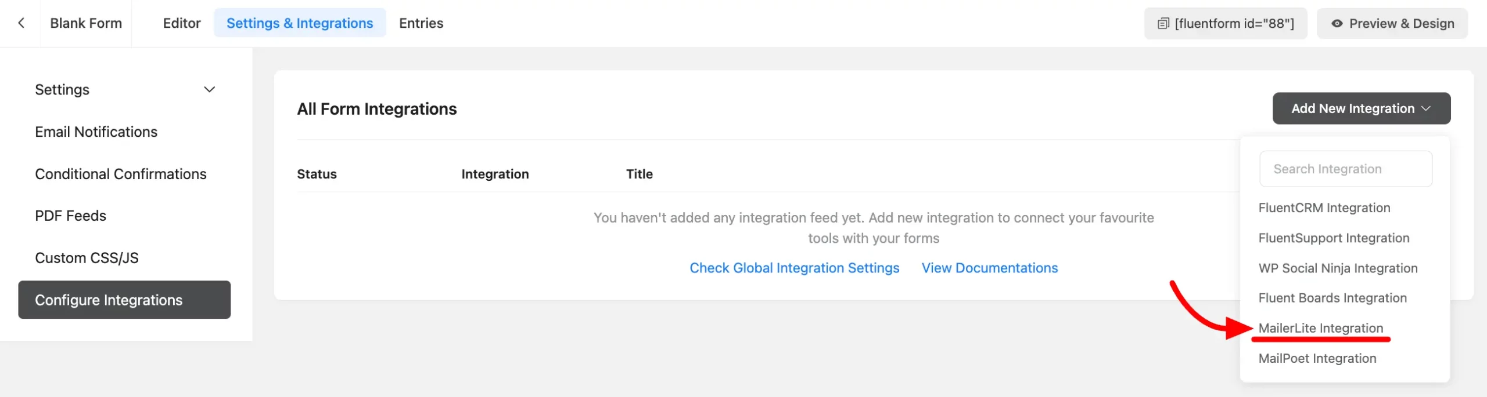This screenshot has height=397, width=1487.
Task: Click the shortcode copy icon
Action: pyautogui.click(x=1163, y=24)
